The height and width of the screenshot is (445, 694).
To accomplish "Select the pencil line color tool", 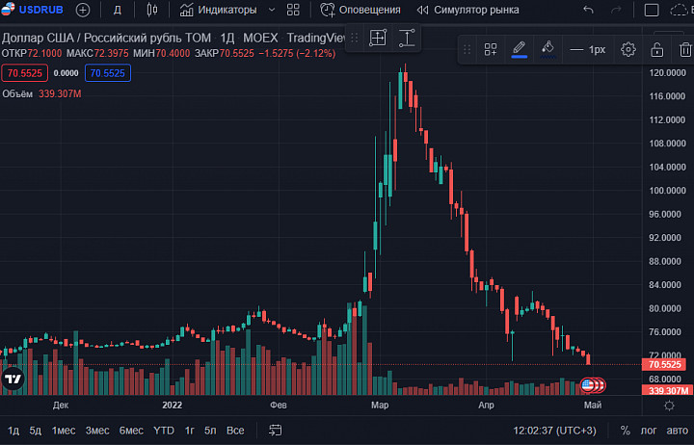I will coord(520,49).
